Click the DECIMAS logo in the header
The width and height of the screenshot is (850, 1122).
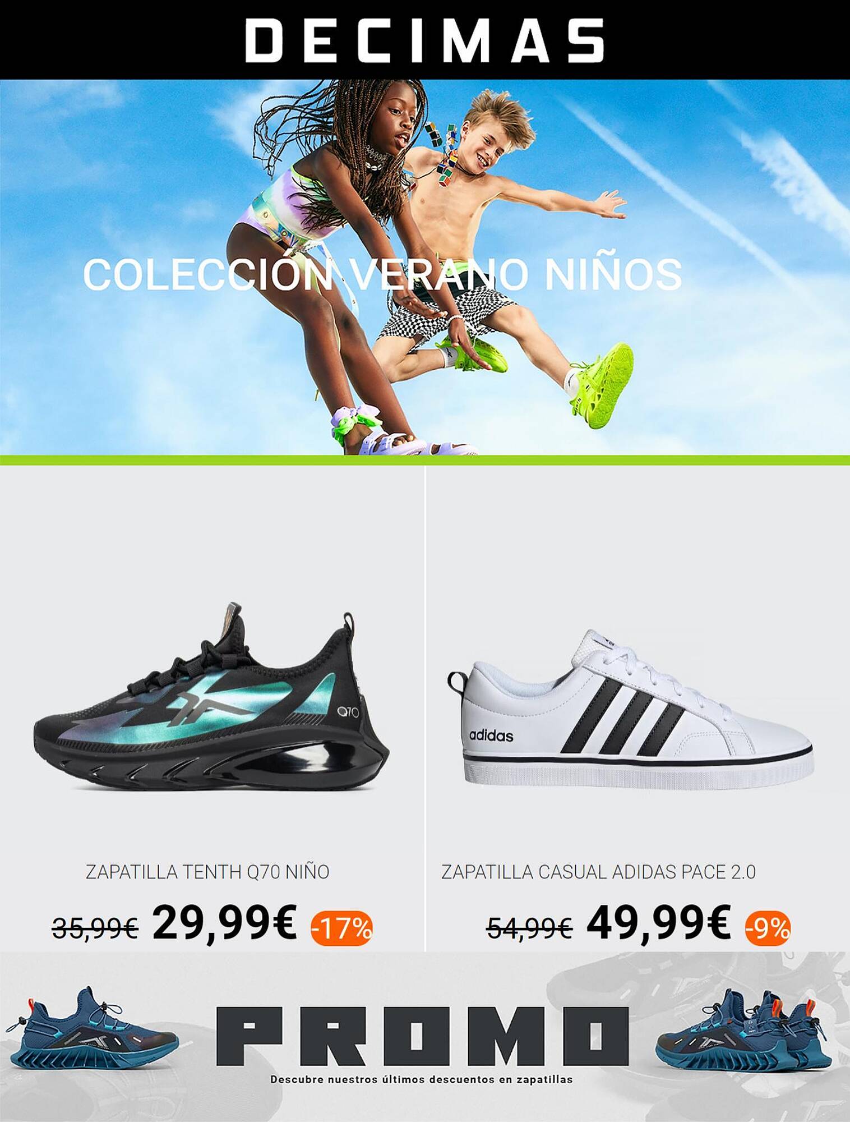pyautogui.click(x=424, y=40)
